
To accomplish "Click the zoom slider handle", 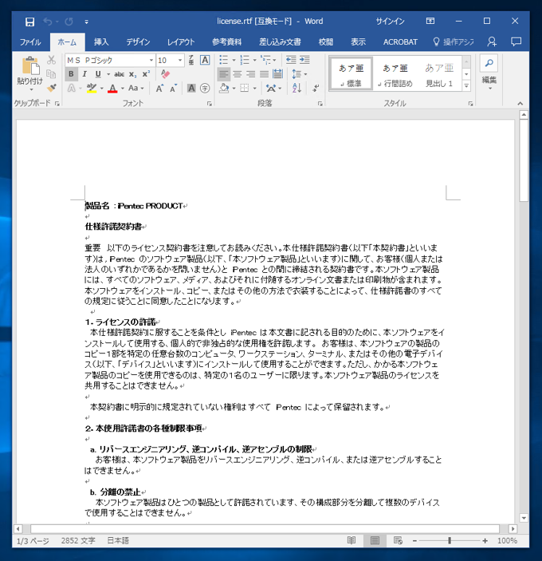I will point(450,540).
